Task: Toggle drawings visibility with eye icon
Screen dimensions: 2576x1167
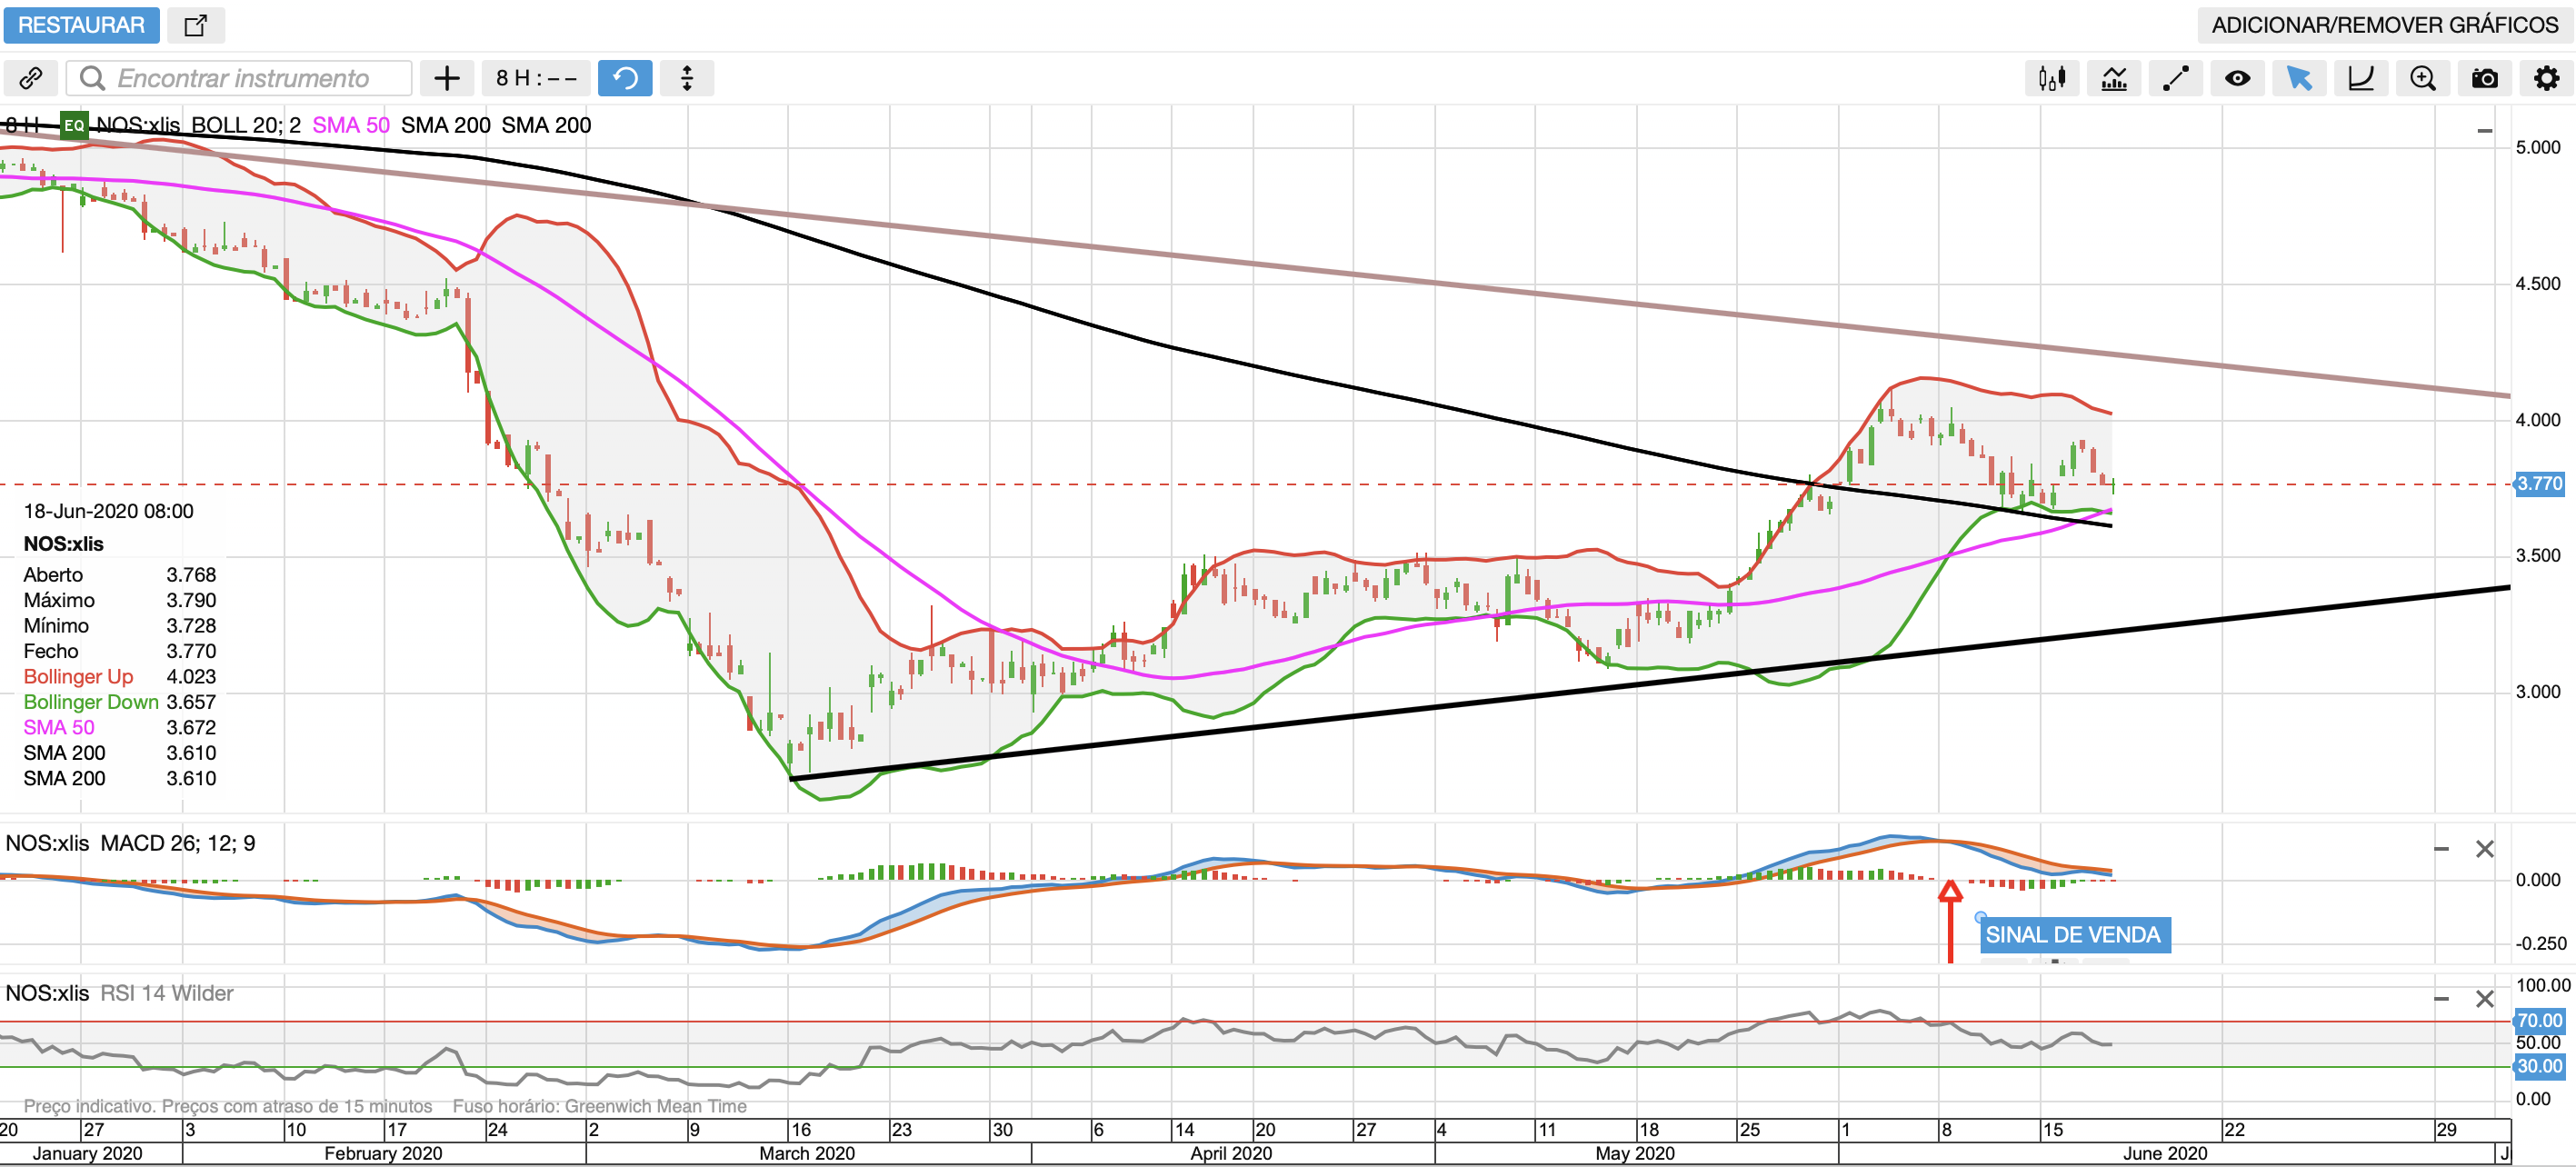Action: pyautogui.click(x=2237, y=78)
